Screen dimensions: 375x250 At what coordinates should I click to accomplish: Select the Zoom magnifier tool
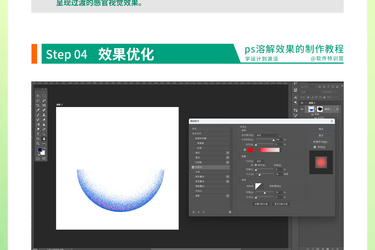(38, 143)
